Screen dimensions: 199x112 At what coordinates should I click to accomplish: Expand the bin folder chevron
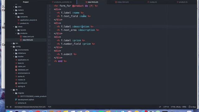[x=11, y=43]
